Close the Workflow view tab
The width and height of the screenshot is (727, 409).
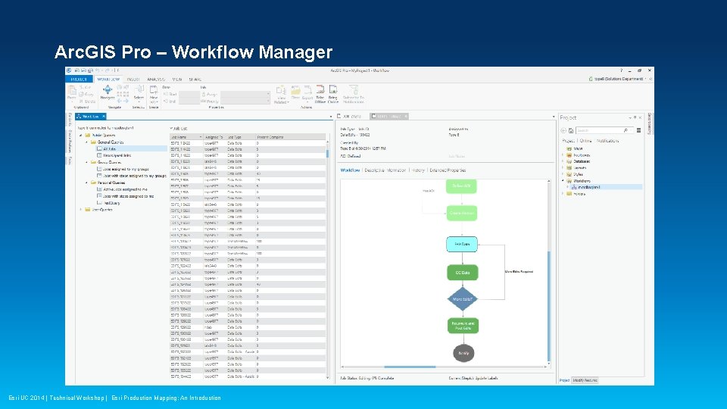coord(104,117)
